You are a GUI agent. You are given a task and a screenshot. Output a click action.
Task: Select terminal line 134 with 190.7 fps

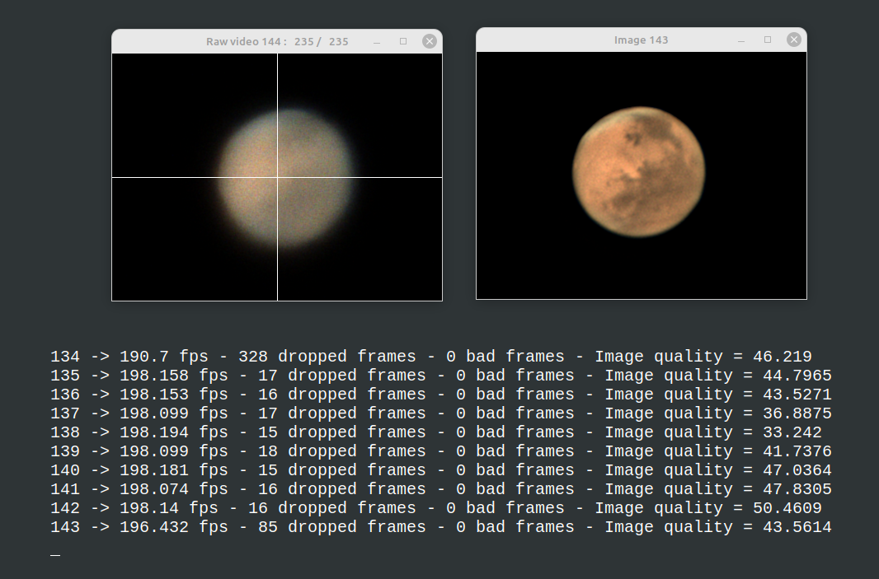(x=431, y=357)
